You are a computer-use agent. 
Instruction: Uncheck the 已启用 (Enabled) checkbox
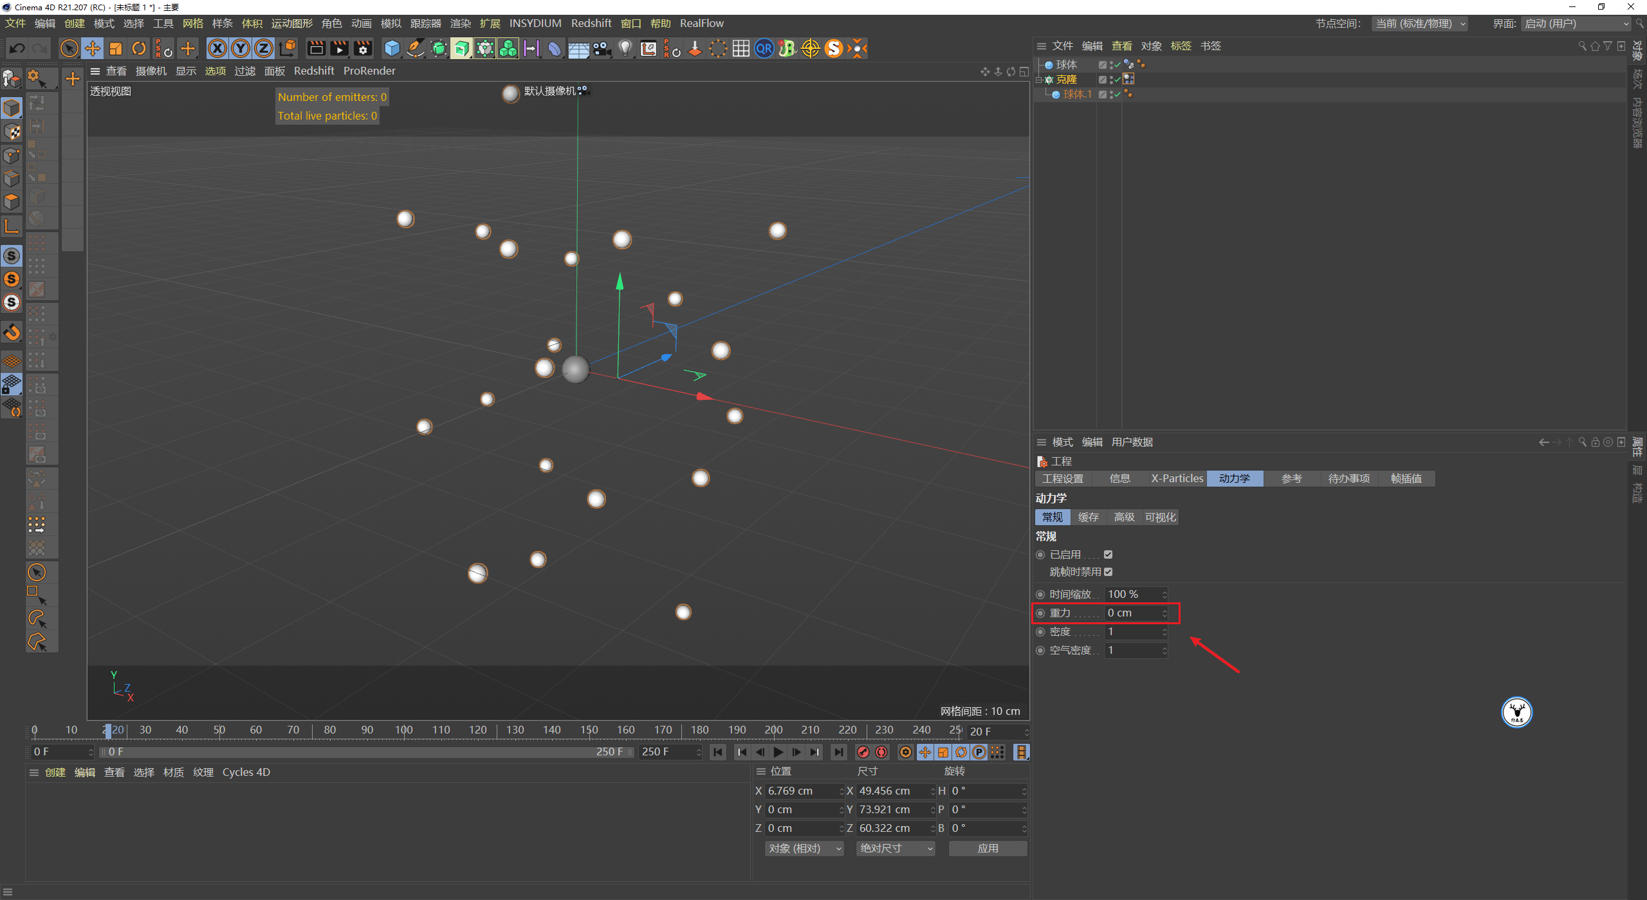(x=1108, y=554)
